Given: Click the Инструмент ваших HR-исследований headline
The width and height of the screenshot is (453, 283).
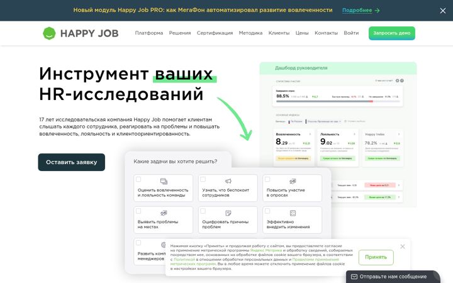Looking at the screenshot, I should point(126,84).
